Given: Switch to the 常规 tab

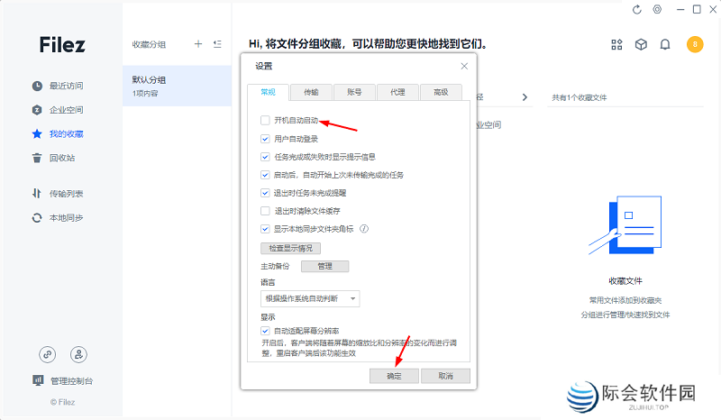Looking at the screenshot, I should point(268,92).
